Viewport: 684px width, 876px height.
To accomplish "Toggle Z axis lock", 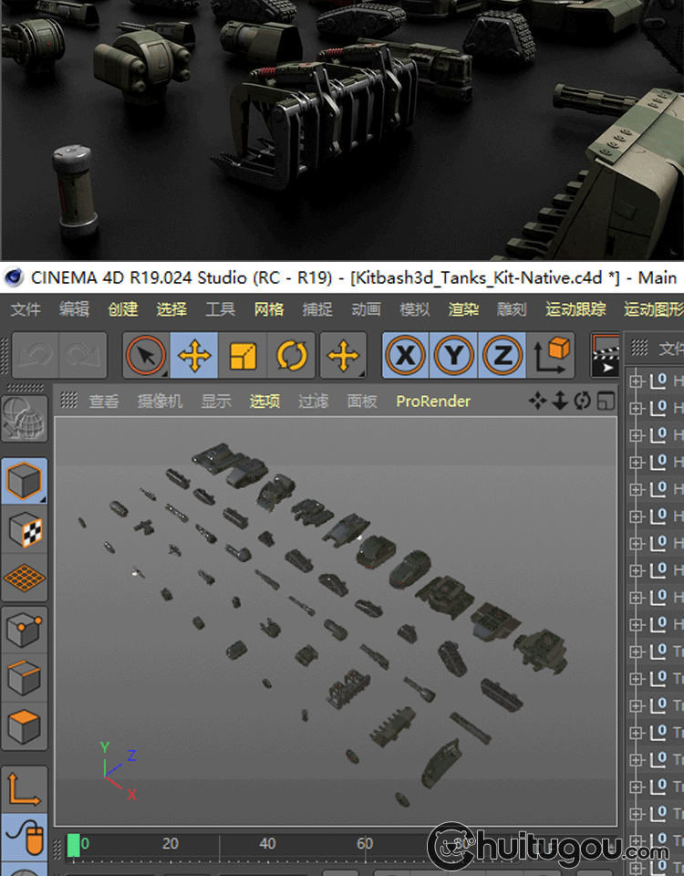I will pyautogui.click(x=502, y=356).
